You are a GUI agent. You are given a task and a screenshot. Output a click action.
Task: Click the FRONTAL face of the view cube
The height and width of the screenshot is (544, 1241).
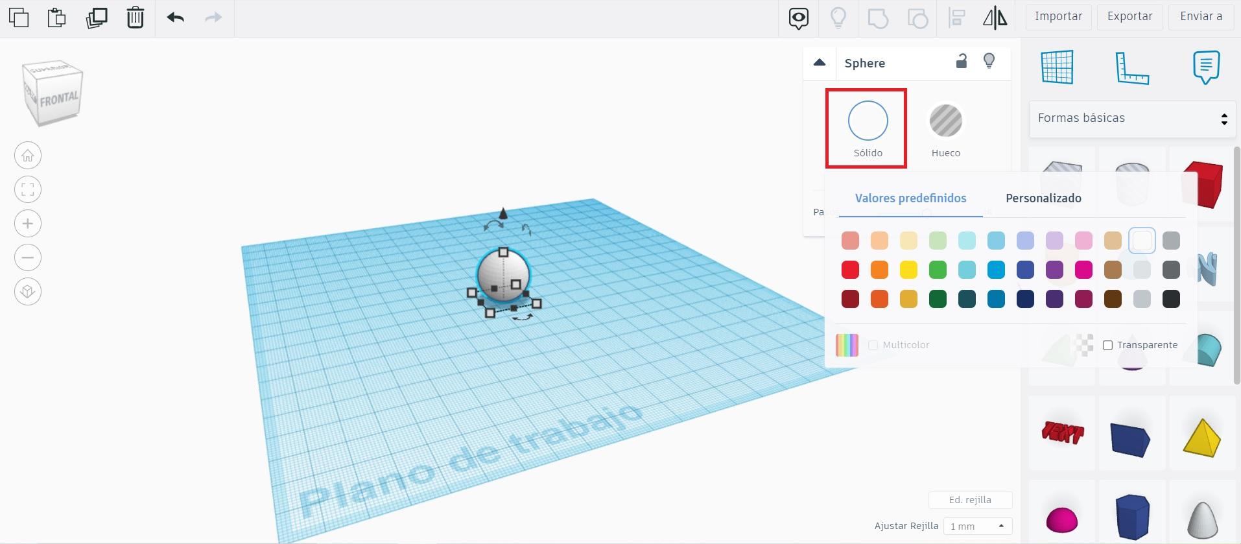[59, 99]
